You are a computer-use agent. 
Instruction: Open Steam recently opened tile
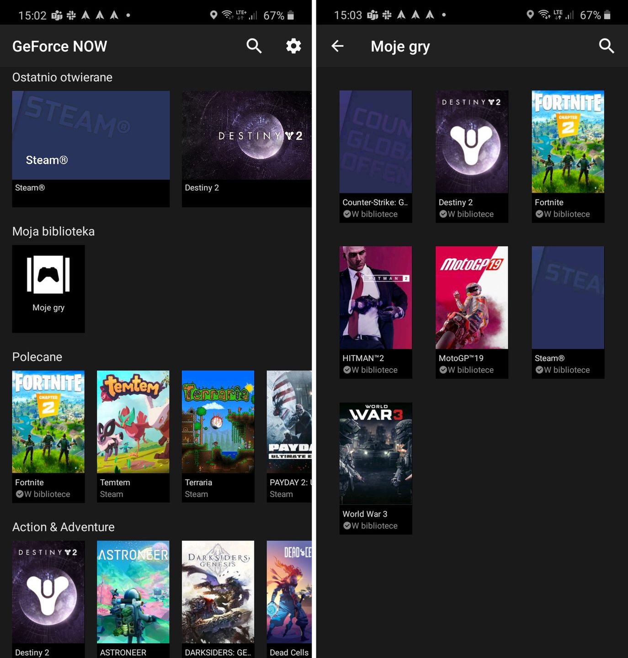tap(91, 149)
